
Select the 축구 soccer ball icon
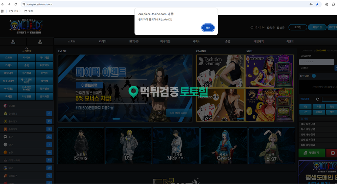6,137
